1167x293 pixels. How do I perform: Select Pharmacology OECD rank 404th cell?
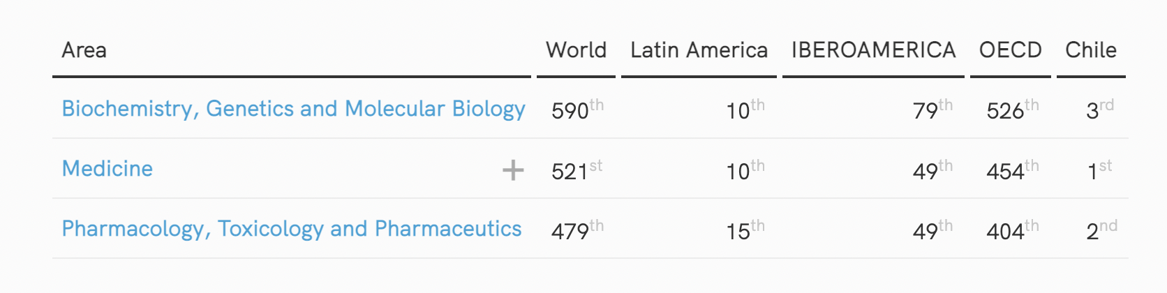click(1013, 230)
